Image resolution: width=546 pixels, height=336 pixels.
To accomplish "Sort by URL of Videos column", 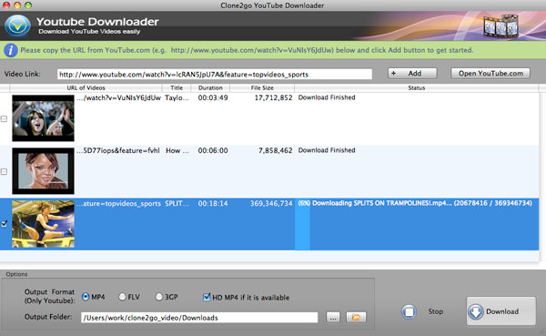I will click(x=86, y=87).
